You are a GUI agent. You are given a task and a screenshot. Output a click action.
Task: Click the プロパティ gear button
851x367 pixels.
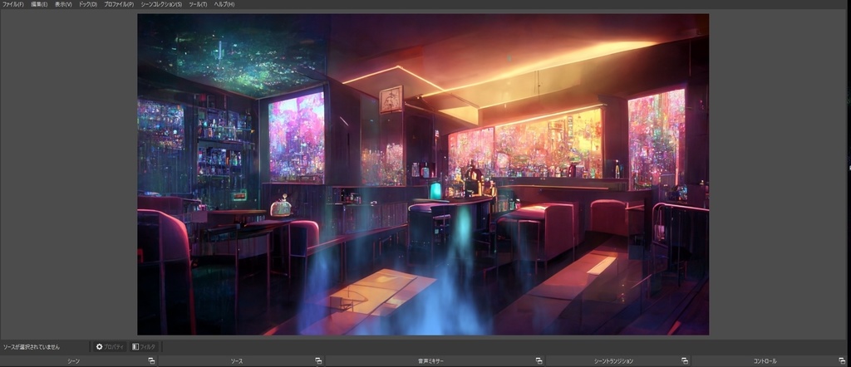(110, 347)
